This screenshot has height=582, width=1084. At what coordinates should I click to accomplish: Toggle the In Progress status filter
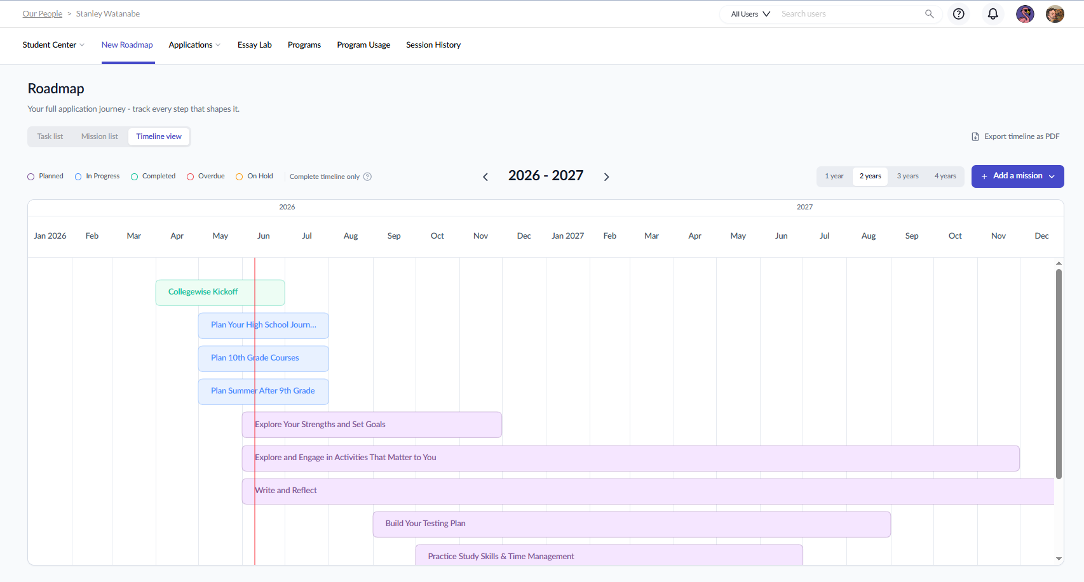click(97, 176)
